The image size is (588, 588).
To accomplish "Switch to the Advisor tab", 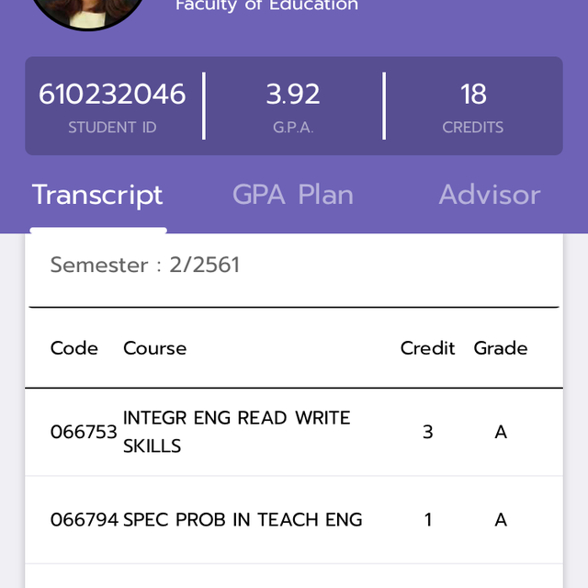I will 489,195.
